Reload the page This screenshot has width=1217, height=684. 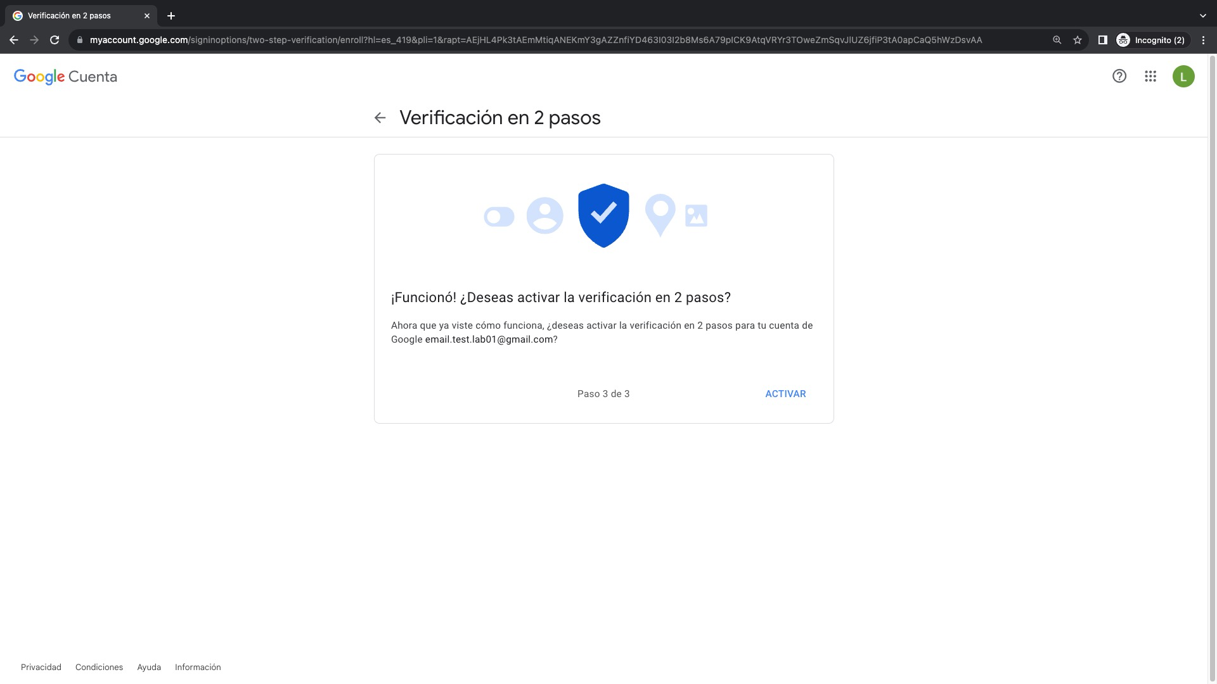pyautogui.click(x=55, y=40)
